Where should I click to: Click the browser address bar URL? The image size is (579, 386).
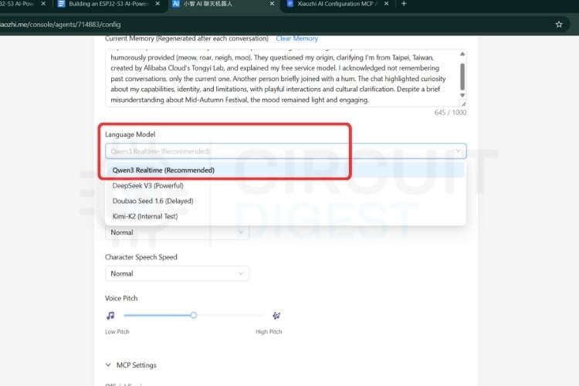pyautogui.click(x=60, y=25)
